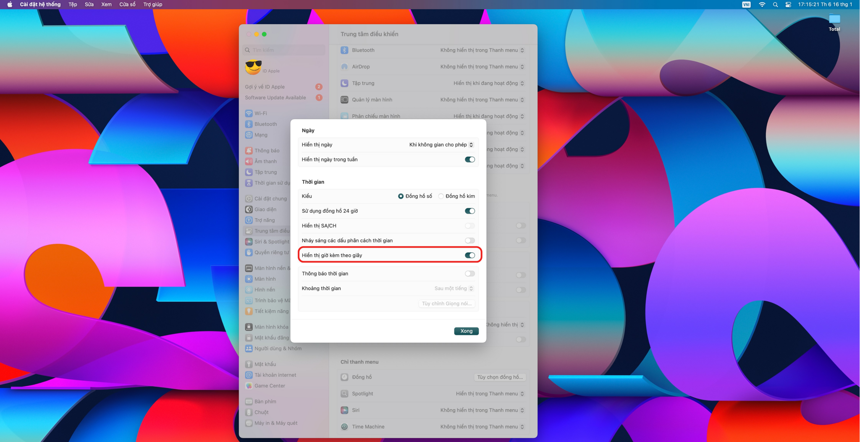Turn off 'Hiển thị giờ kèm theo giây'
The image size is (860, 442).
tap(469, 255)
